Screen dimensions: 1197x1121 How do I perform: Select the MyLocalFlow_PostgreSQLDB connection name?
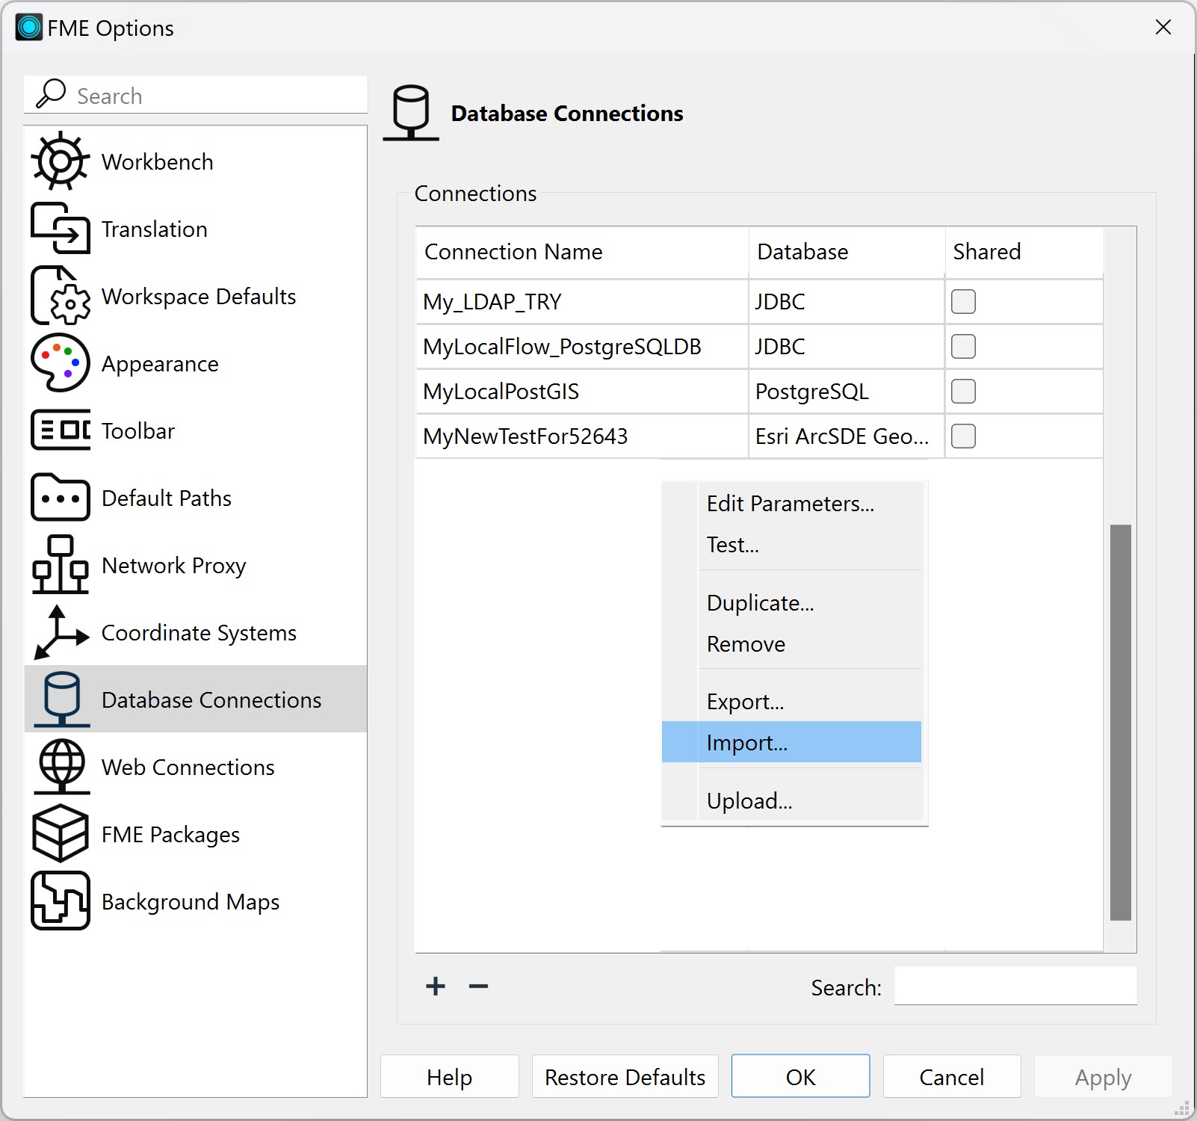[562, 347]
